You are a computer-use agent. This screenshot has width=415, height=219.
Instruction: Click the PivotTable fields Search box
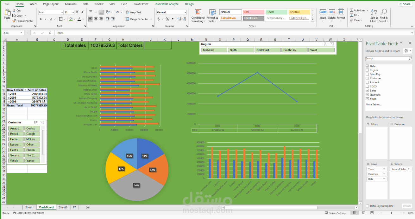[x=389, y=58]
